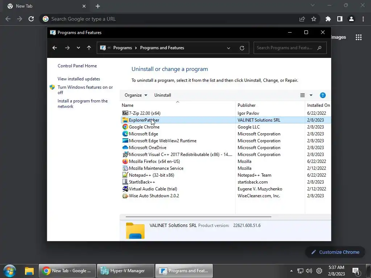Viewport: 371px width, 278px height.
Task: Click the taskbar clock showing 5:37 AM
Action: click(337, 271)
